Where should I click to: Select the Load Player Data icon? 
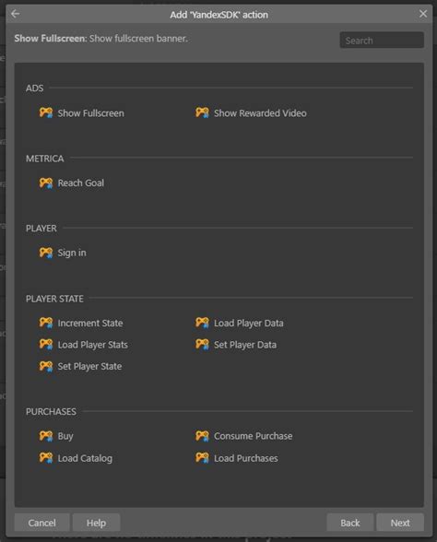[x=202, y=323]
